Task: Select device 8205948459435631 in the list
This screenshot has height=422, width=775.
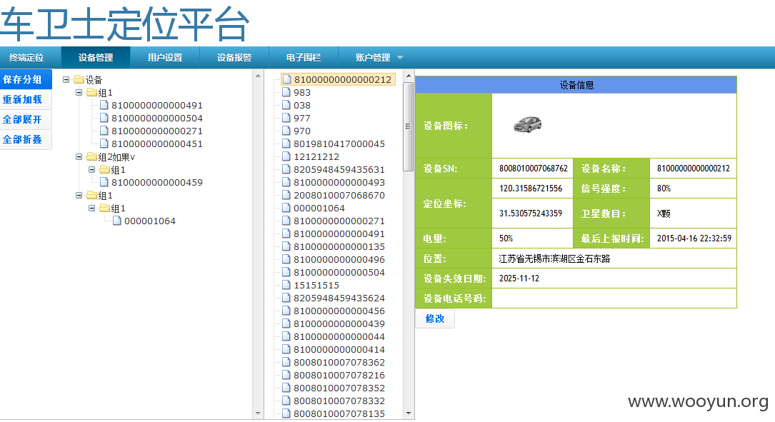Action: [x=339, y=169]
